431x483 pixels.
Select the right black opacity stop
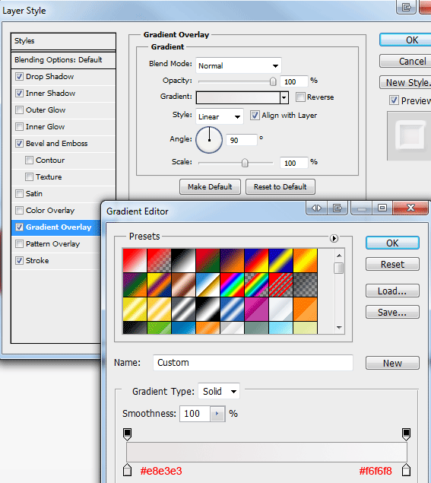tap(406, 434)
